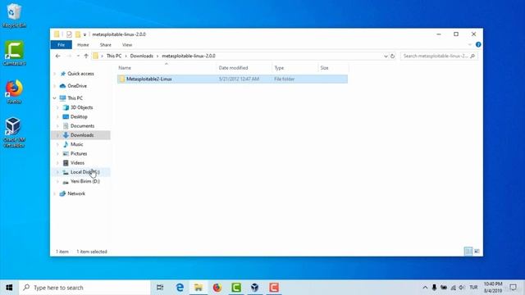The image size is (525, 295).
Task: Click the 5/21/2012 12:47 AM date cell
Action: (x=239, y=79)
